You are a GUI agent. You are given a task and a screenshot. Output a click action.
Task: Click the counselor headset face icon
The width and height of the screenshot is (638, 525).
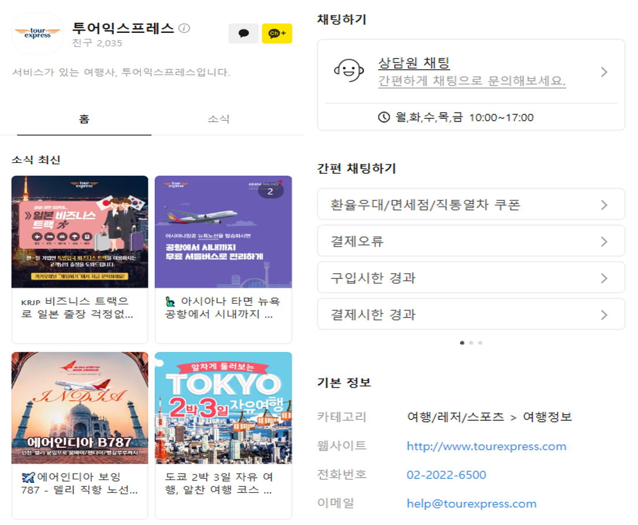click(x=348, y=71)
